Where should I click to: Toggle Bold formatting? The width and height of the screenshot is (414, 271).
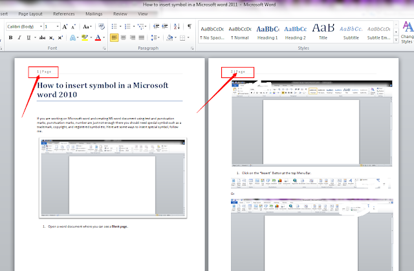(10, 37)
